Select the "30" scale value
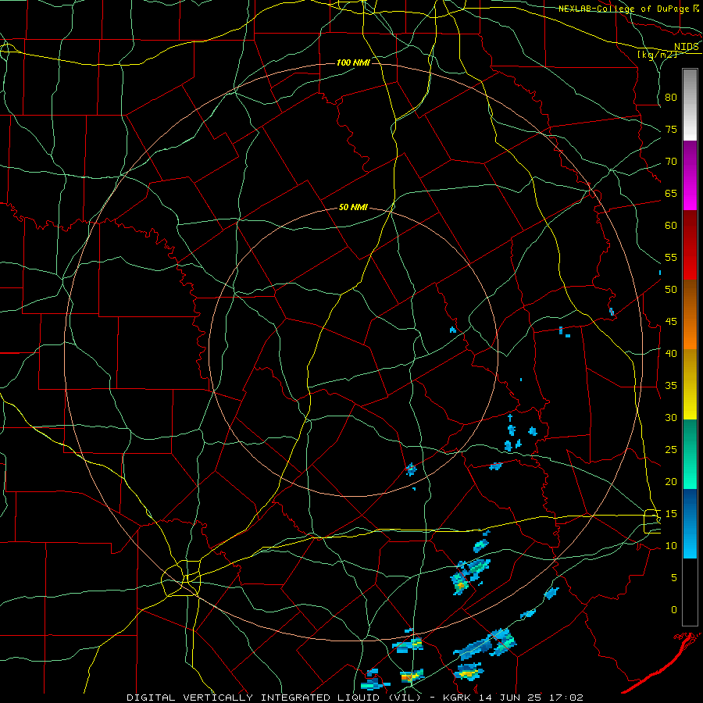This screenshot has height=703, width=703. 671,417
